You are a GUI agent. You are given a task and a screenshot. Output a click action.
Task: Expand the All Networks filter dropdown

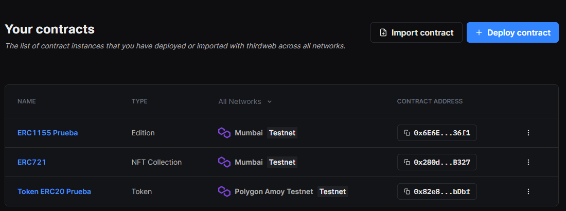245,101
